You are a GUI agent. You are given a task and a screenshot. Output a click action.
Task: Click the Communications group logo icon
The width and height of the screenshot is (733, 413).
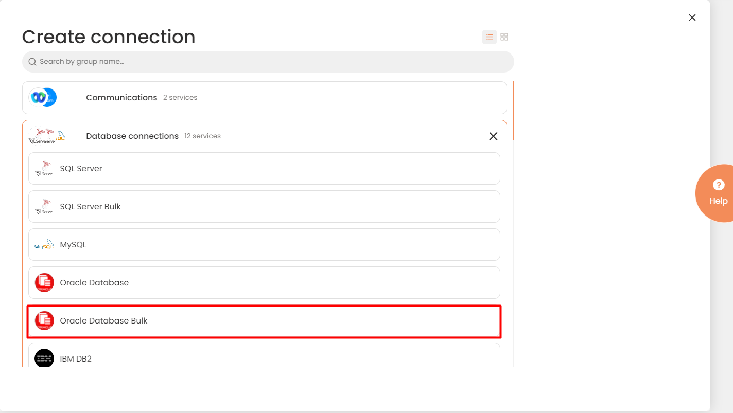pyautogui.click(x=43, y=98)
